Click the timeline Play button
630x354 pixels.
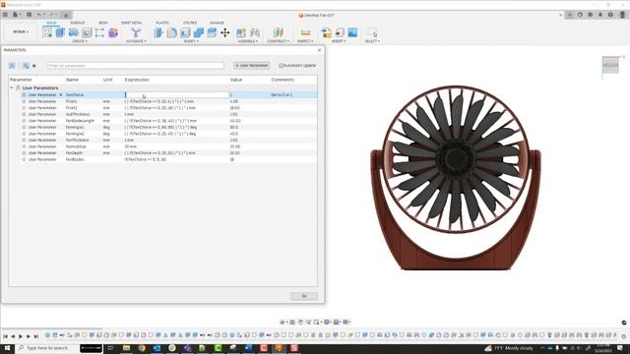[21, 336]
